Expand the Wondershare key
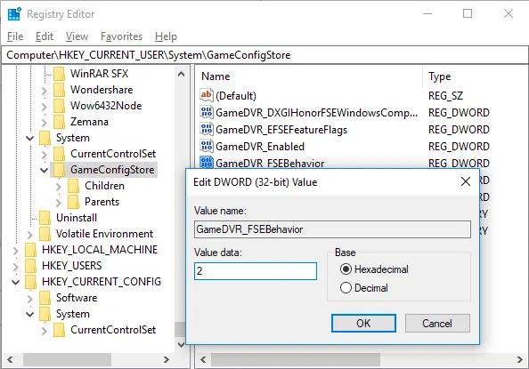The image size is (529, 369). click(x=44, y=91)
